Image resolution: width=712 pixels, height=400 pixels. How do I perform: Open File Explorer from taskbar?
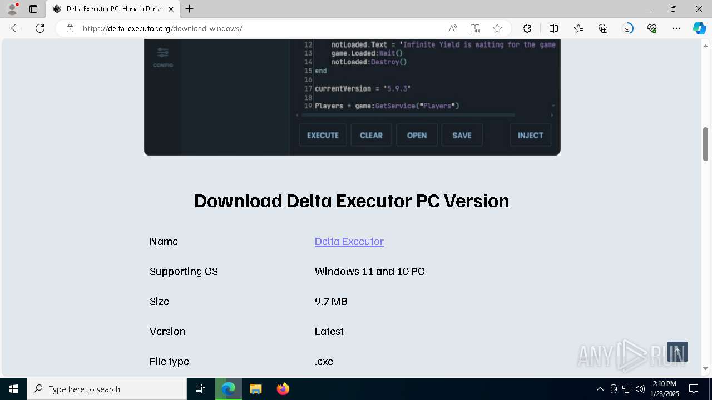tap(256, 389)
